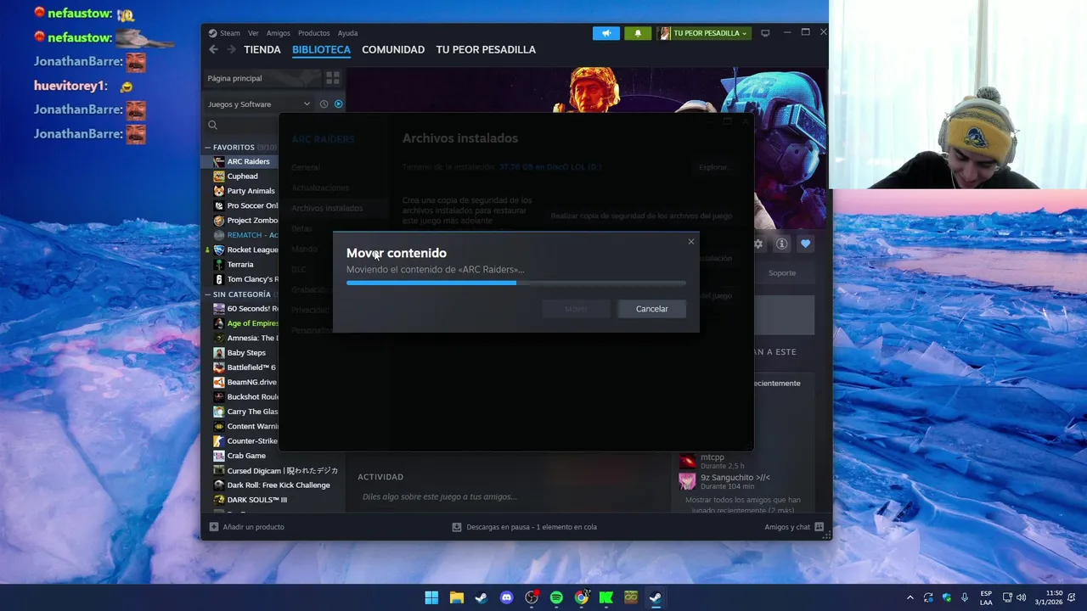This screenshot has width=1087, height=611.
Task: Go back with the Steam back arrow
Action: pos(213,50)
